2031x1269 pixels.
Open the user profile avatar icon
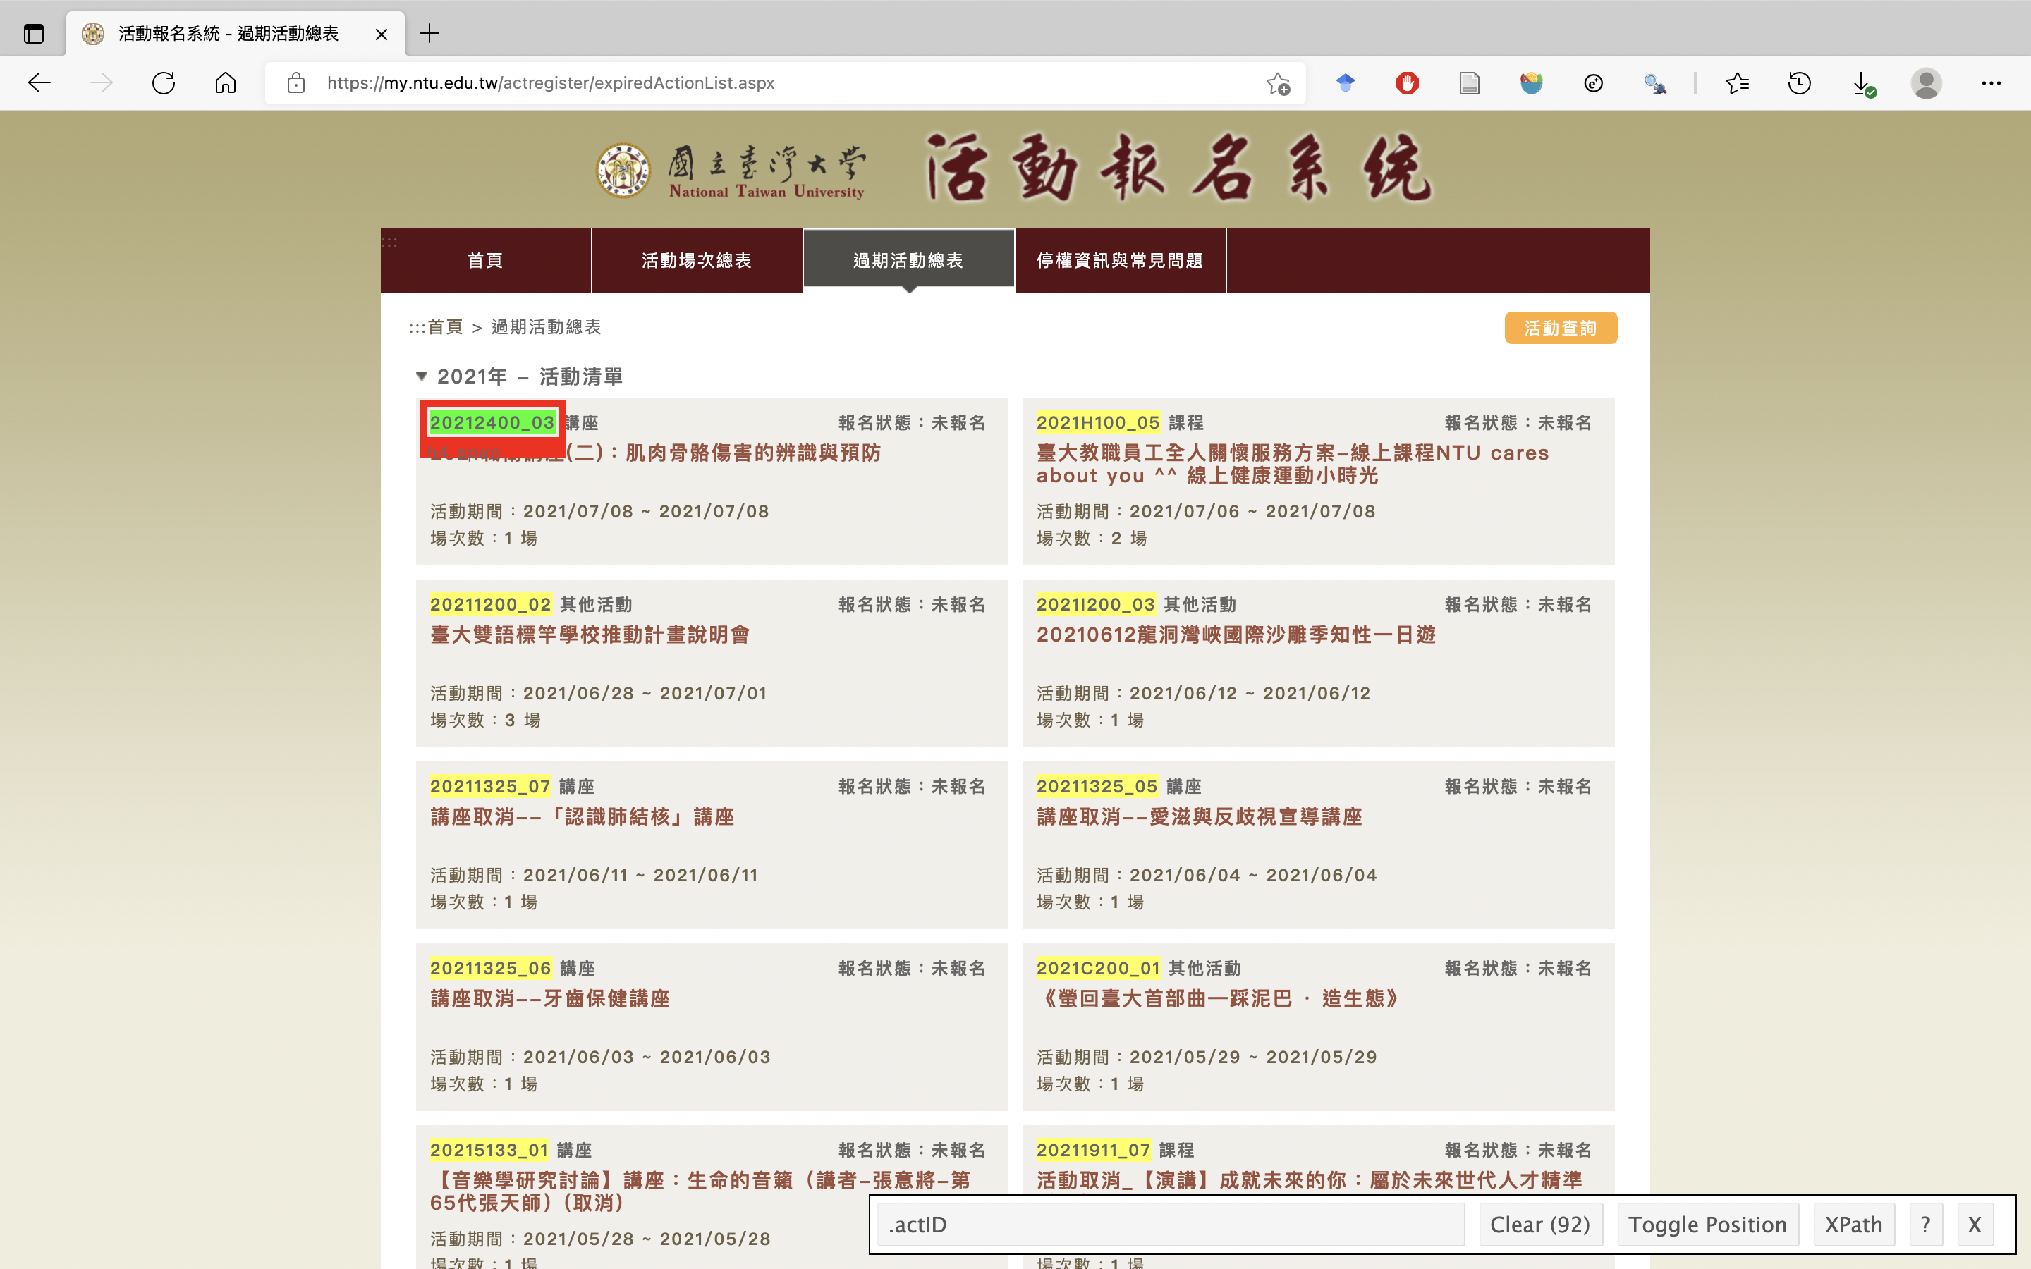[x=1926, y=83]
